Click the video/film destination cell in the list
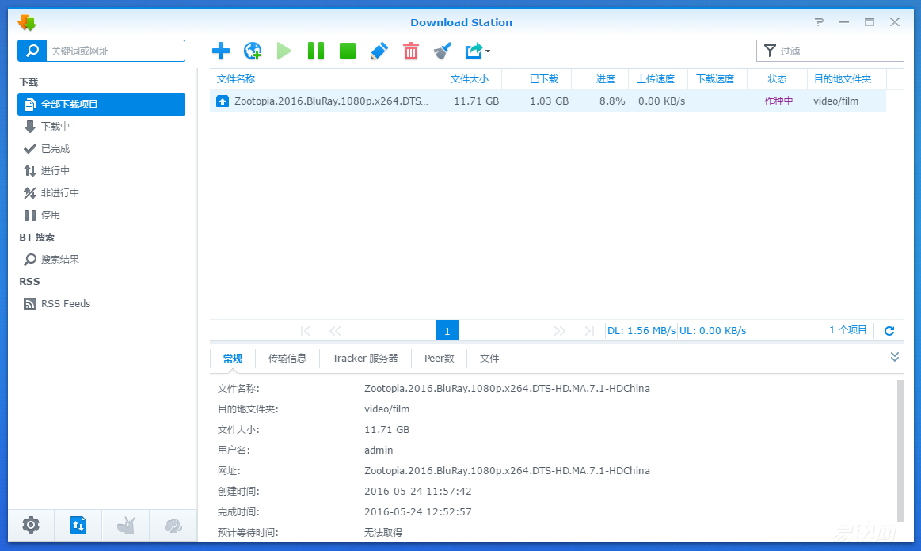The image size is (921, 551). [x=835, y=101]
